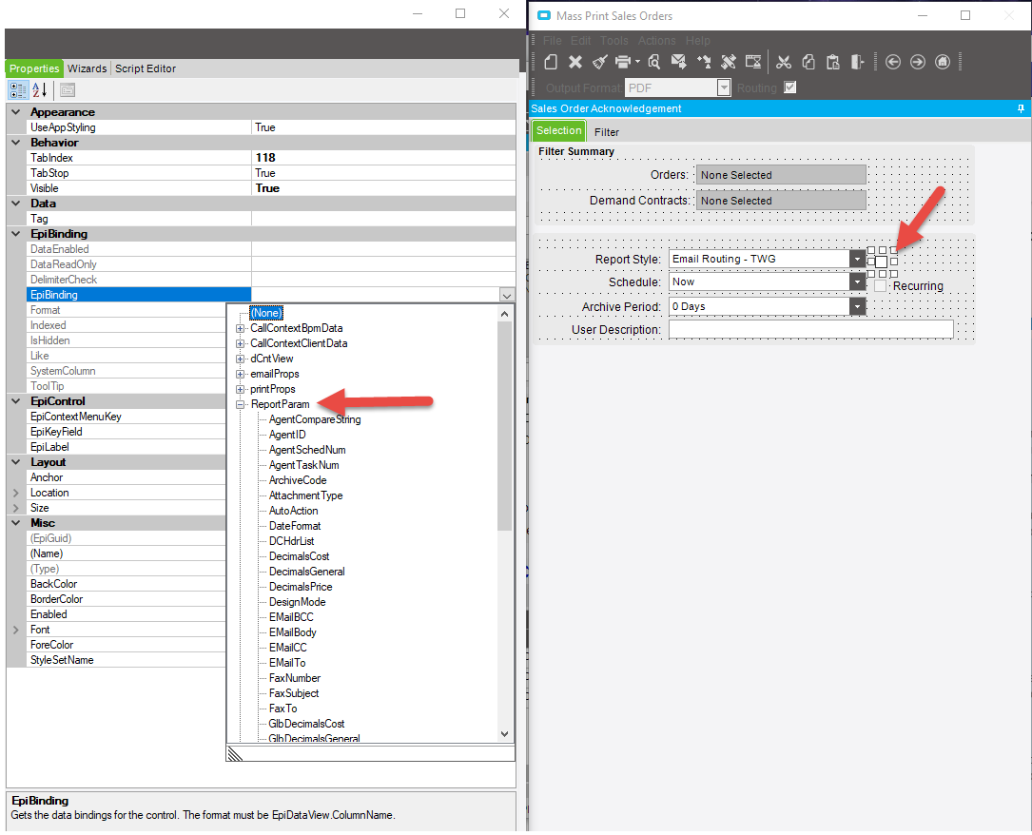Click the Mass Print Sales Orders window icon
Image resolution: width=1032 pixels, height=835 pixels.
[x=544, y=15]
